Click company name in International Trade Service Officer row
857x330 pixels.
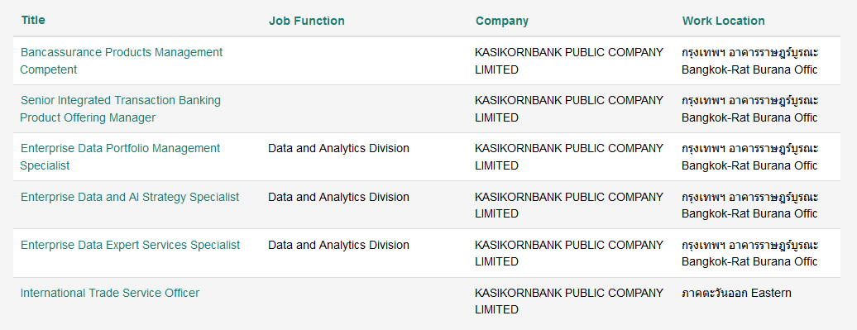pyautogui.click(x=569, y=301)
